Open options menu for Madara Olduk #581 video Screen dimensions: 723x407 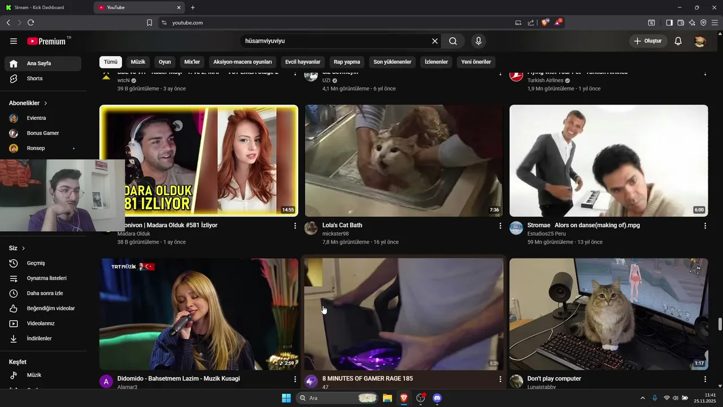point(295,226)
